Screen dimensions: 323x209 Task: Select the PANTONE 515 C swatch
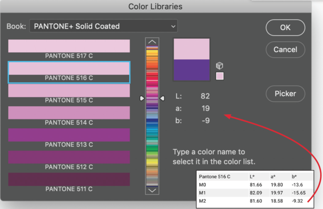pyautogui.click(x=69, y=90)
